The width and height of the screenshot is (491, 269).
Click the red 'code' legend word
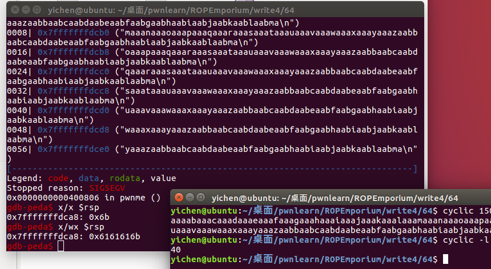58,178
